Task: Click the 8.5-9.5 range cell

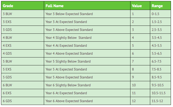Action: [x=157, y=77]
